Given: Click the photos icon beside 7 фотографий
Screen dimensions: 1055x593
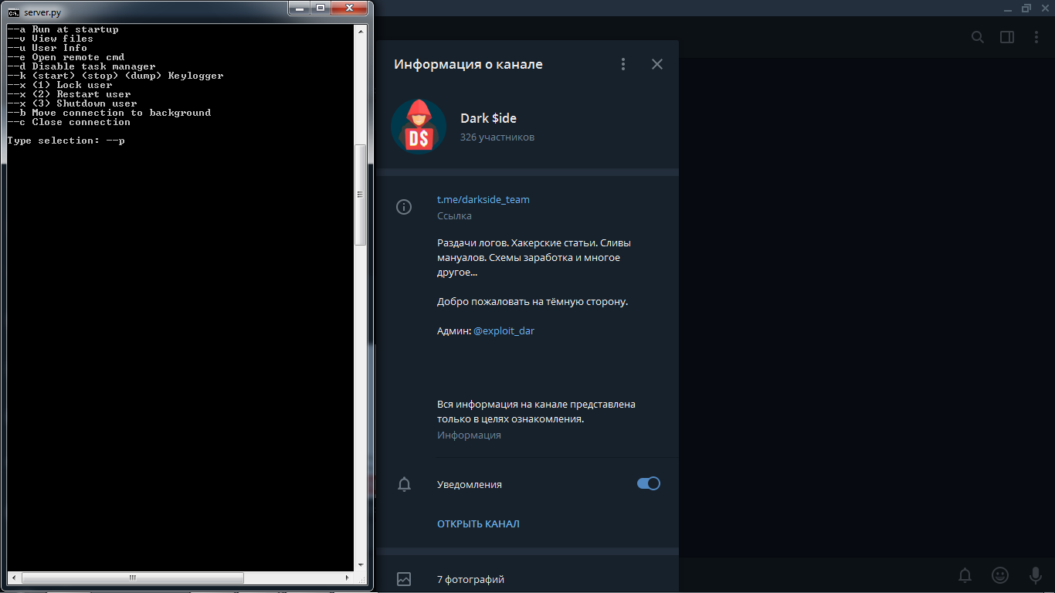Looking at the screenshot, I should (x=403, y=578).
